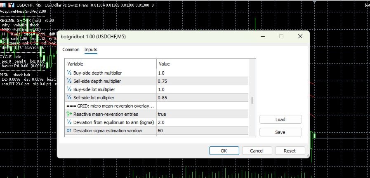This screenshot has height=178, width=370.
Task: Click the Save button
Action: tap(280, 132)
